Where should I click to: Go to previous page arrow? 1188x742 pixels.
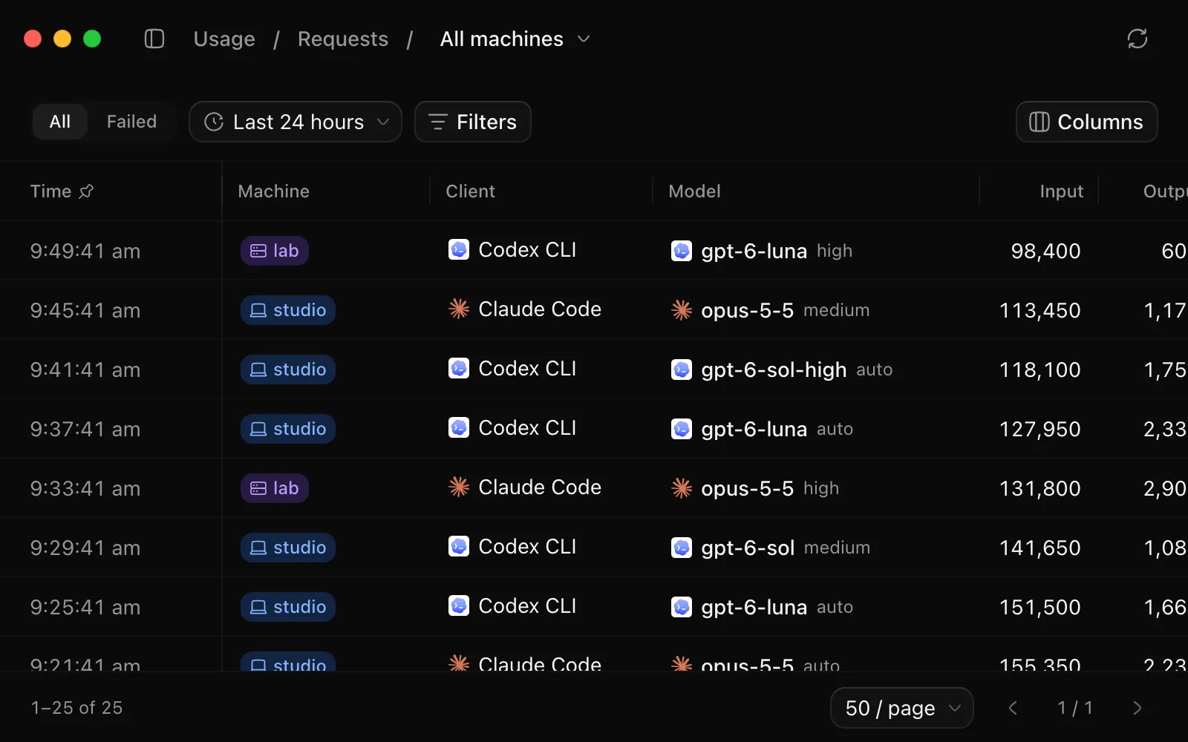pos(1013,708)
